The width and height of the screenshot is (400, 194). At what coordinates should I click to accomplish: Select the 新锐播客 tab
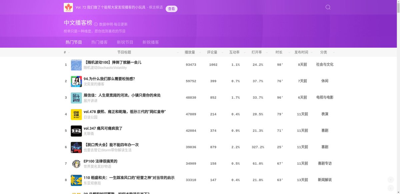coord(151,42)
